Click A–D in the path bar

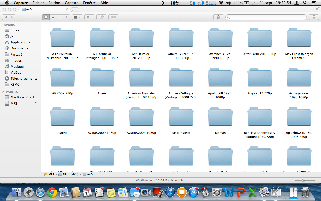click(88, 174)
